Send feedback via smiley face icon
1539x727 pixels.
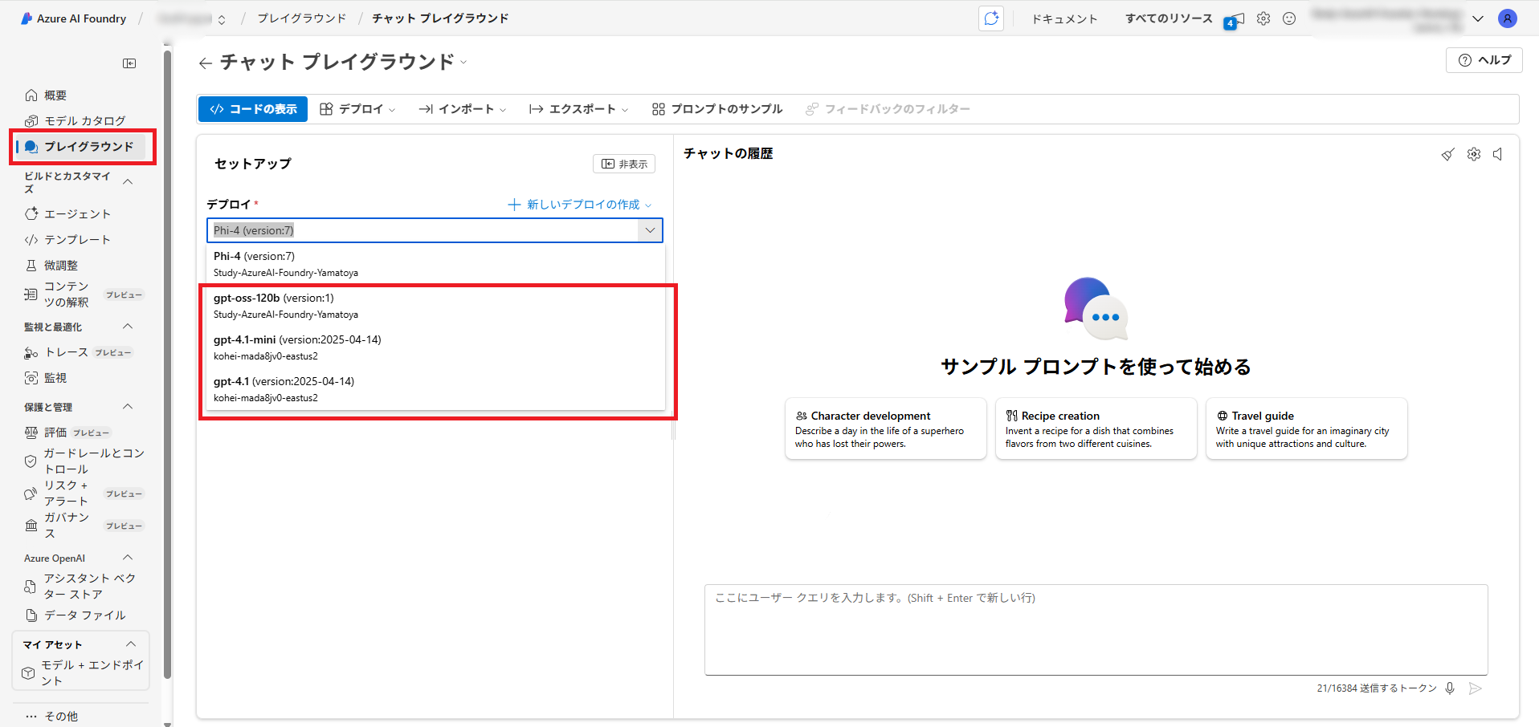[1289, 18]
